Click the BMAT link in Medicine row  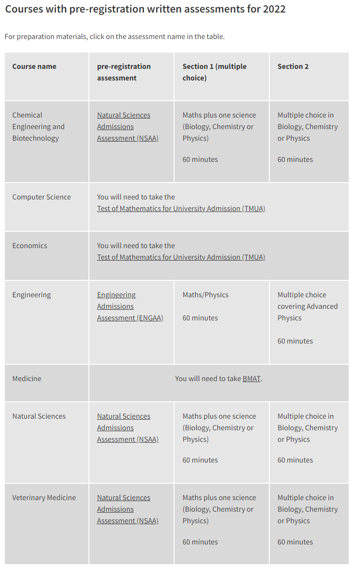click(x=252, y=379)
